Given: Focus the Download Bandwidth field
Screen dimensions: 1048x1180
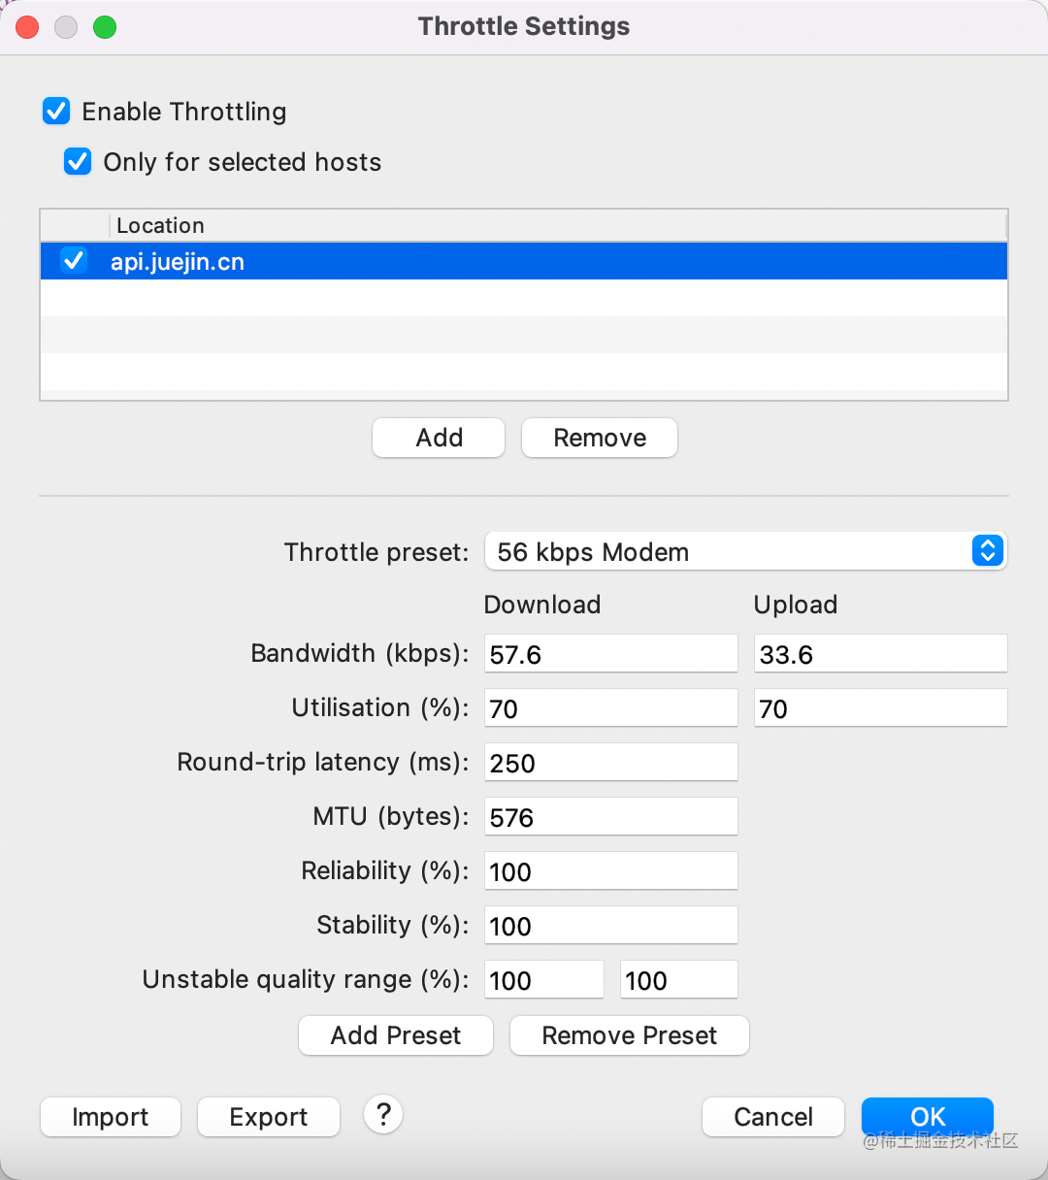Looking at the screenshot, I should point(610,654).
